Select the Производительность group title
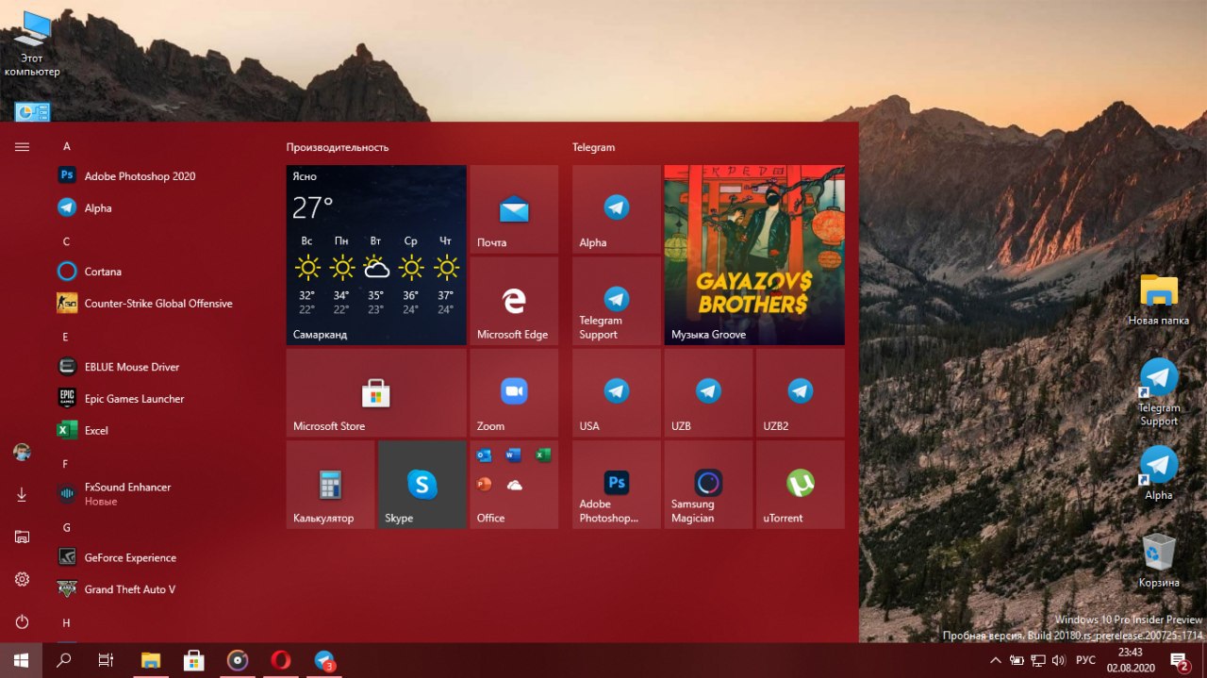The width and height of the screenshot is (1207, 678). 338,147
